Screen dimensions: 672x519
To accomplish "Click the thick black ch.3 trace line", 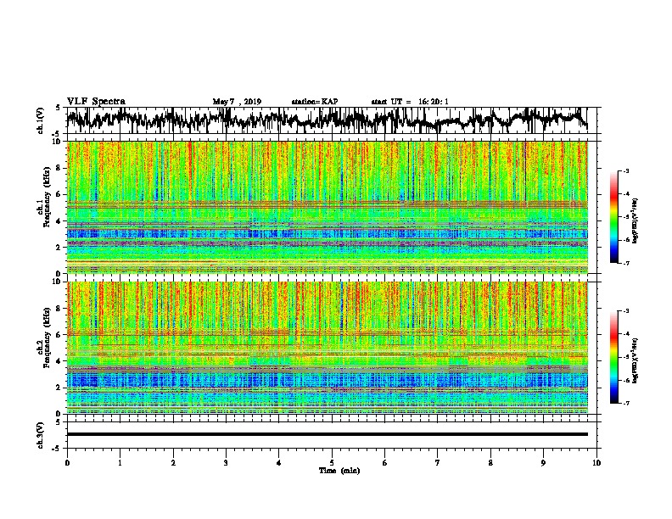I will 327,434.
